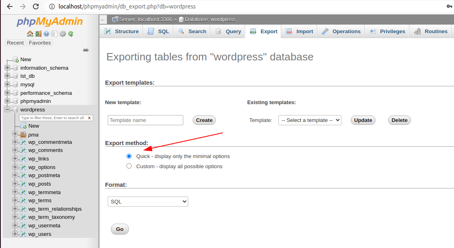Open the SQL format dropdown
This screenshot has width=454, height=248.
coord(148,201)
